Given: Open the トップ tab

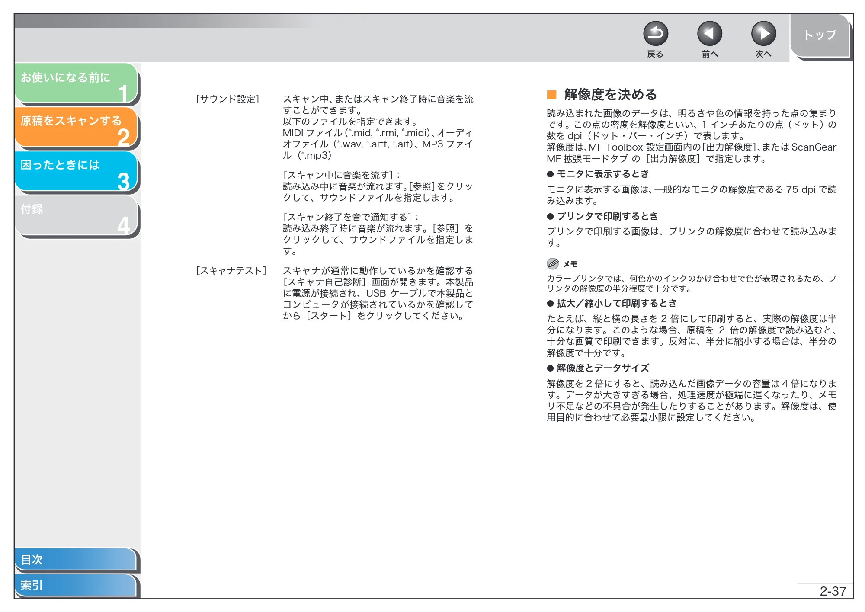Looking at the screenshot, I should (x=820, y=35).
